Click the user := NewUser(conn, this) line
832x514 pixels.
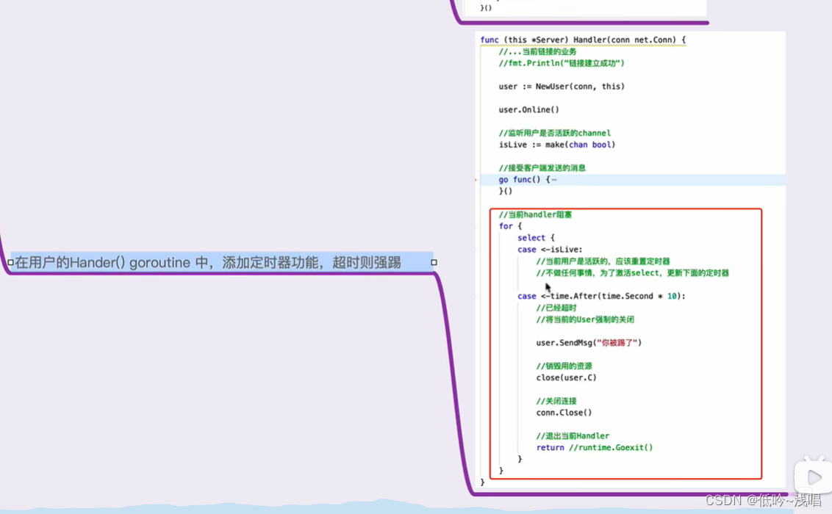pyautogui.click(x=562, y=87)
